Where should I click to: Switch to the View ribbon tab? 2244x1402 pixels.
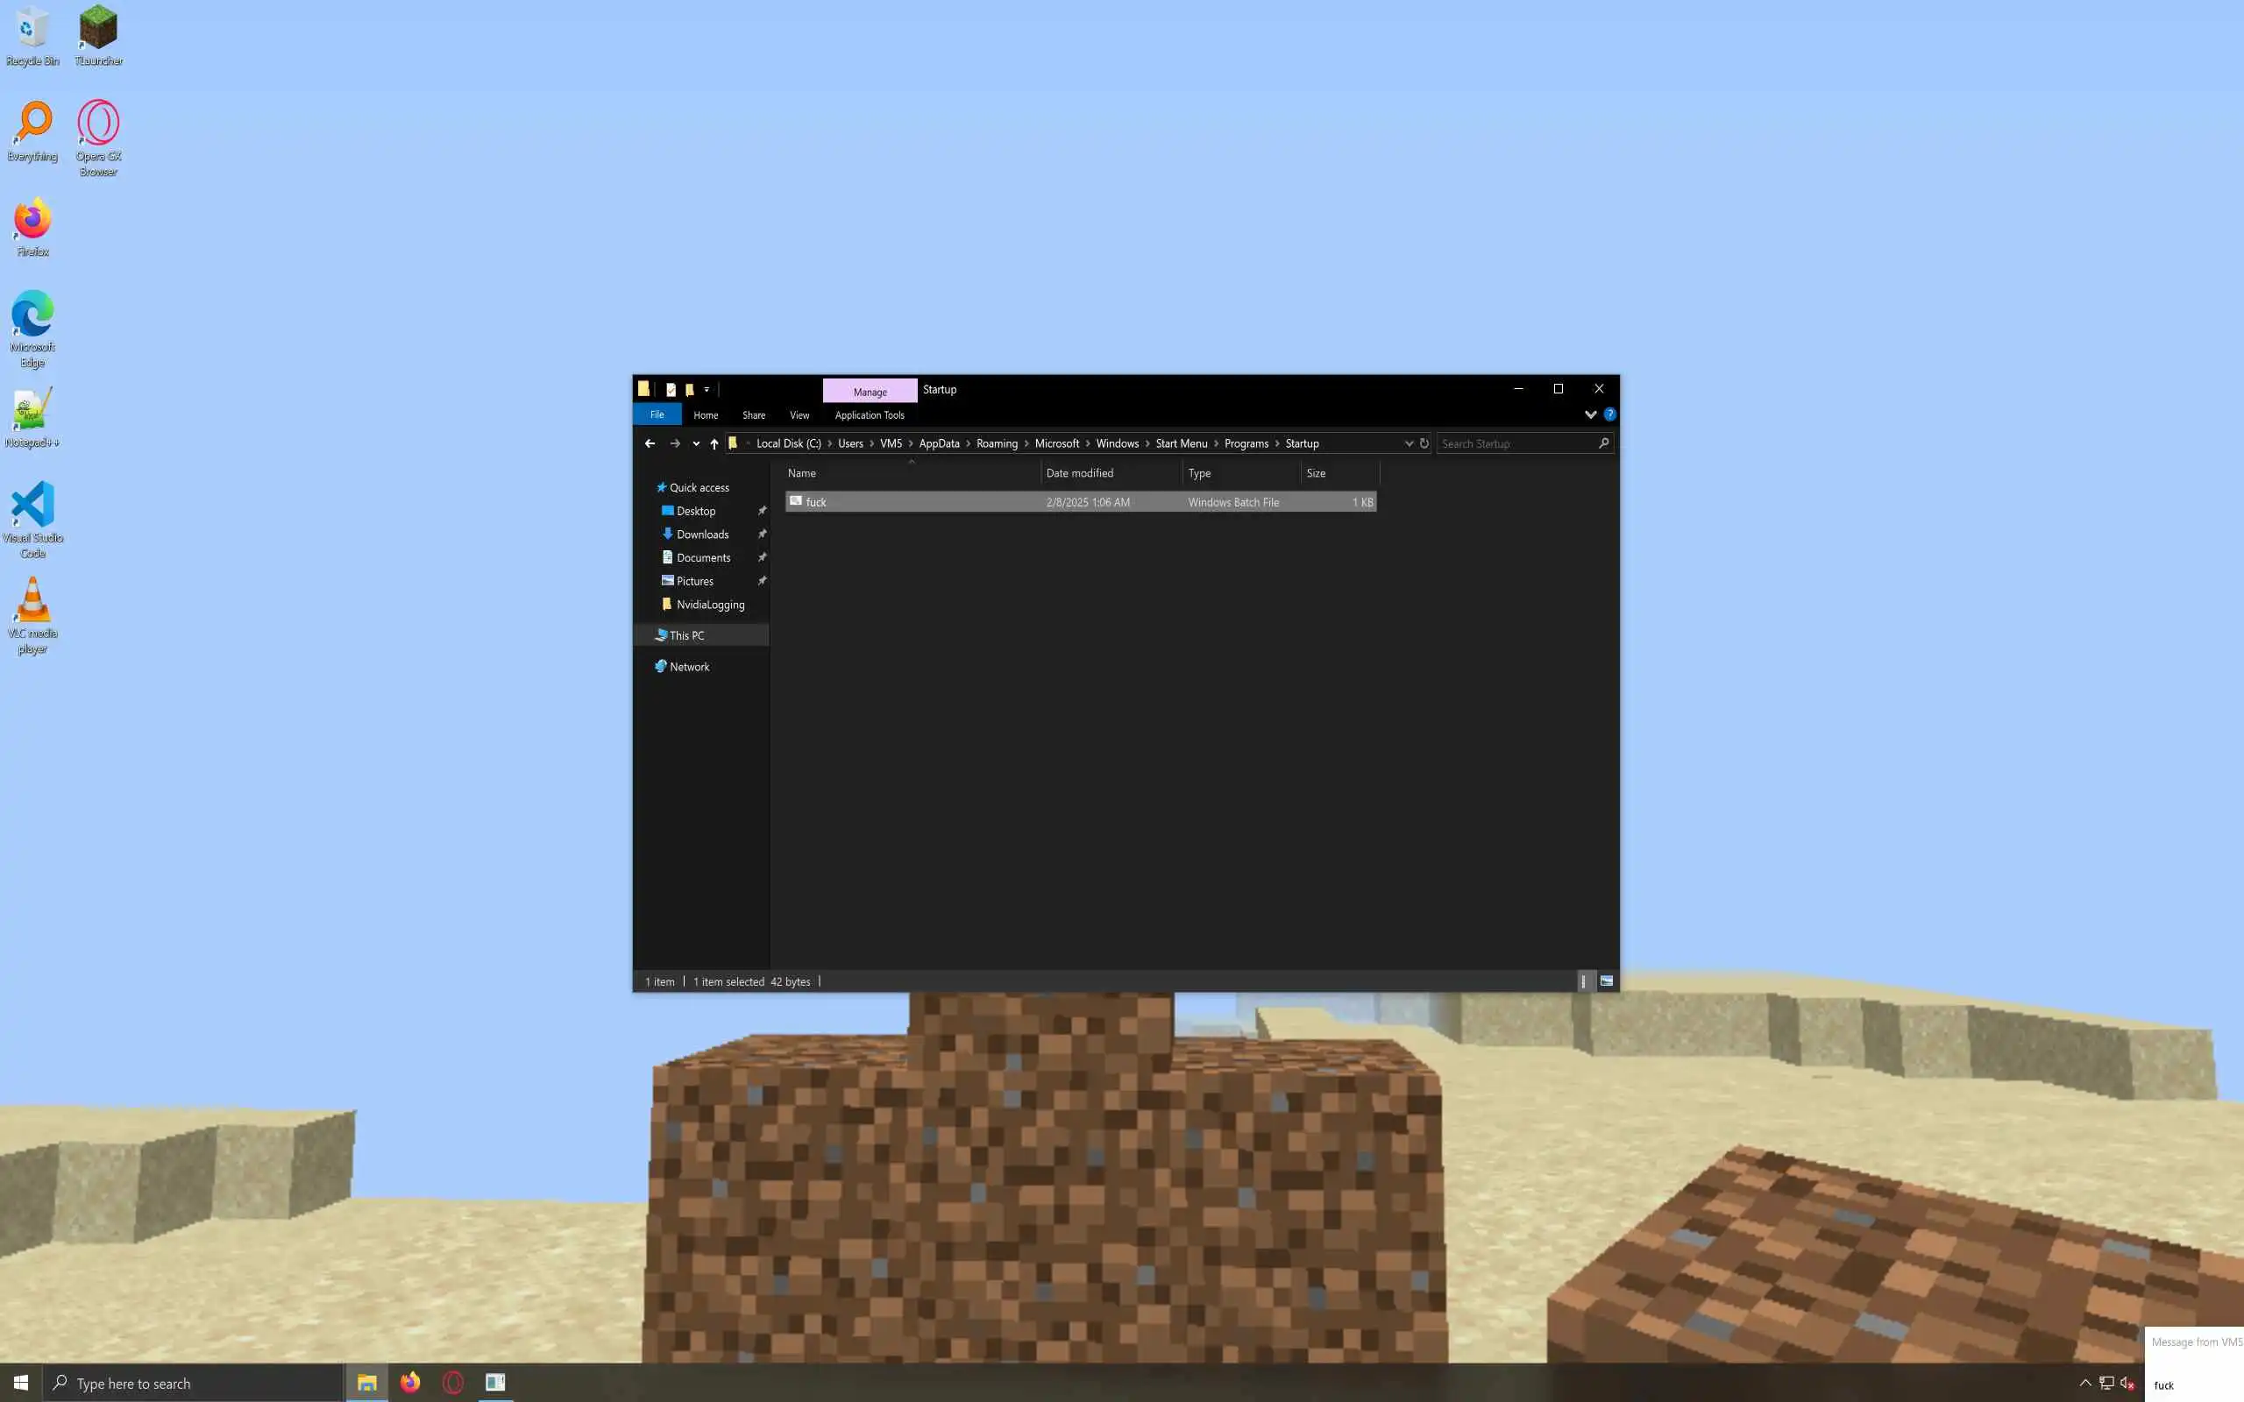click(x=799, y=415)
